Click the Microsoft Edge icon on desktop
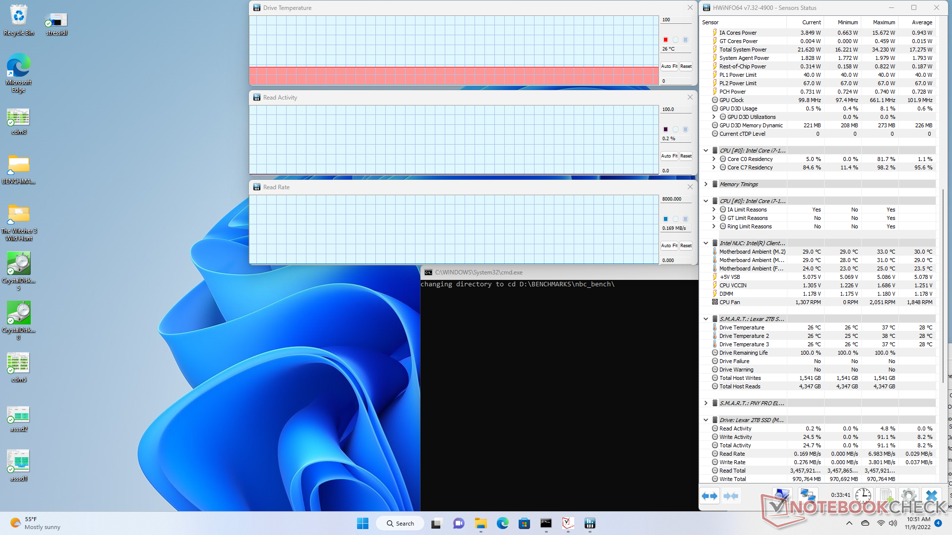This screenshot has height=535, width=952. (x=19, y=71)
